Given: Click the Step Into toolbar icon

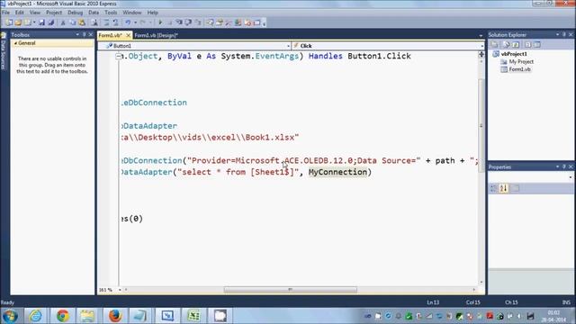Looking at the screenshot, I should 179,22.
